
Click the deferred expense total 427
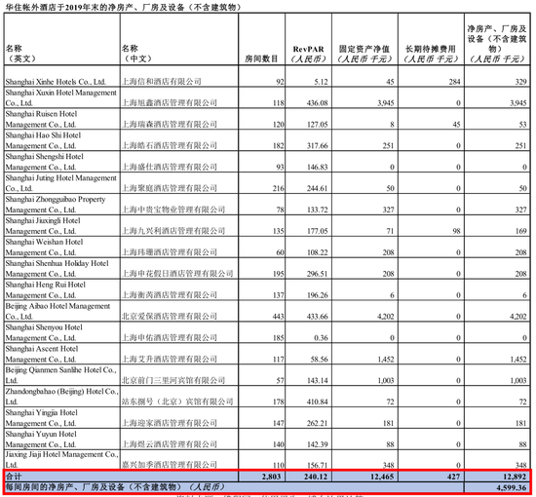[x=453, y=477]
